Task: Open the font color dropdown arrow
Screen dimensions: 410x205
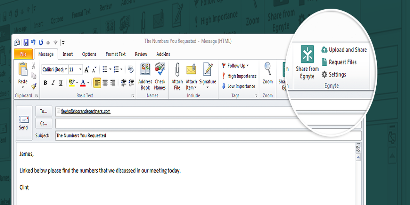Action: coord(87,83)
